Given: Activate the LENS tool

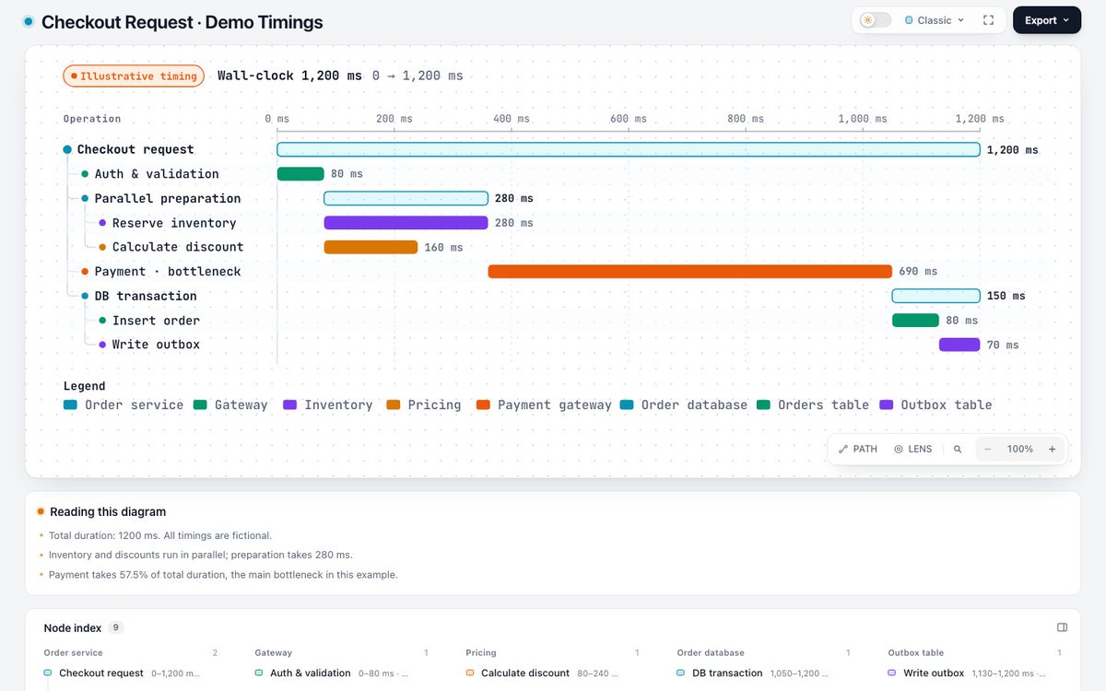Looking at the screenshot, I should click(x=912, y=450).
